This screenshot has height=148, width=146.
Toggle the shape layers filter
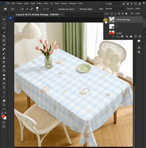tap(136, 4)
